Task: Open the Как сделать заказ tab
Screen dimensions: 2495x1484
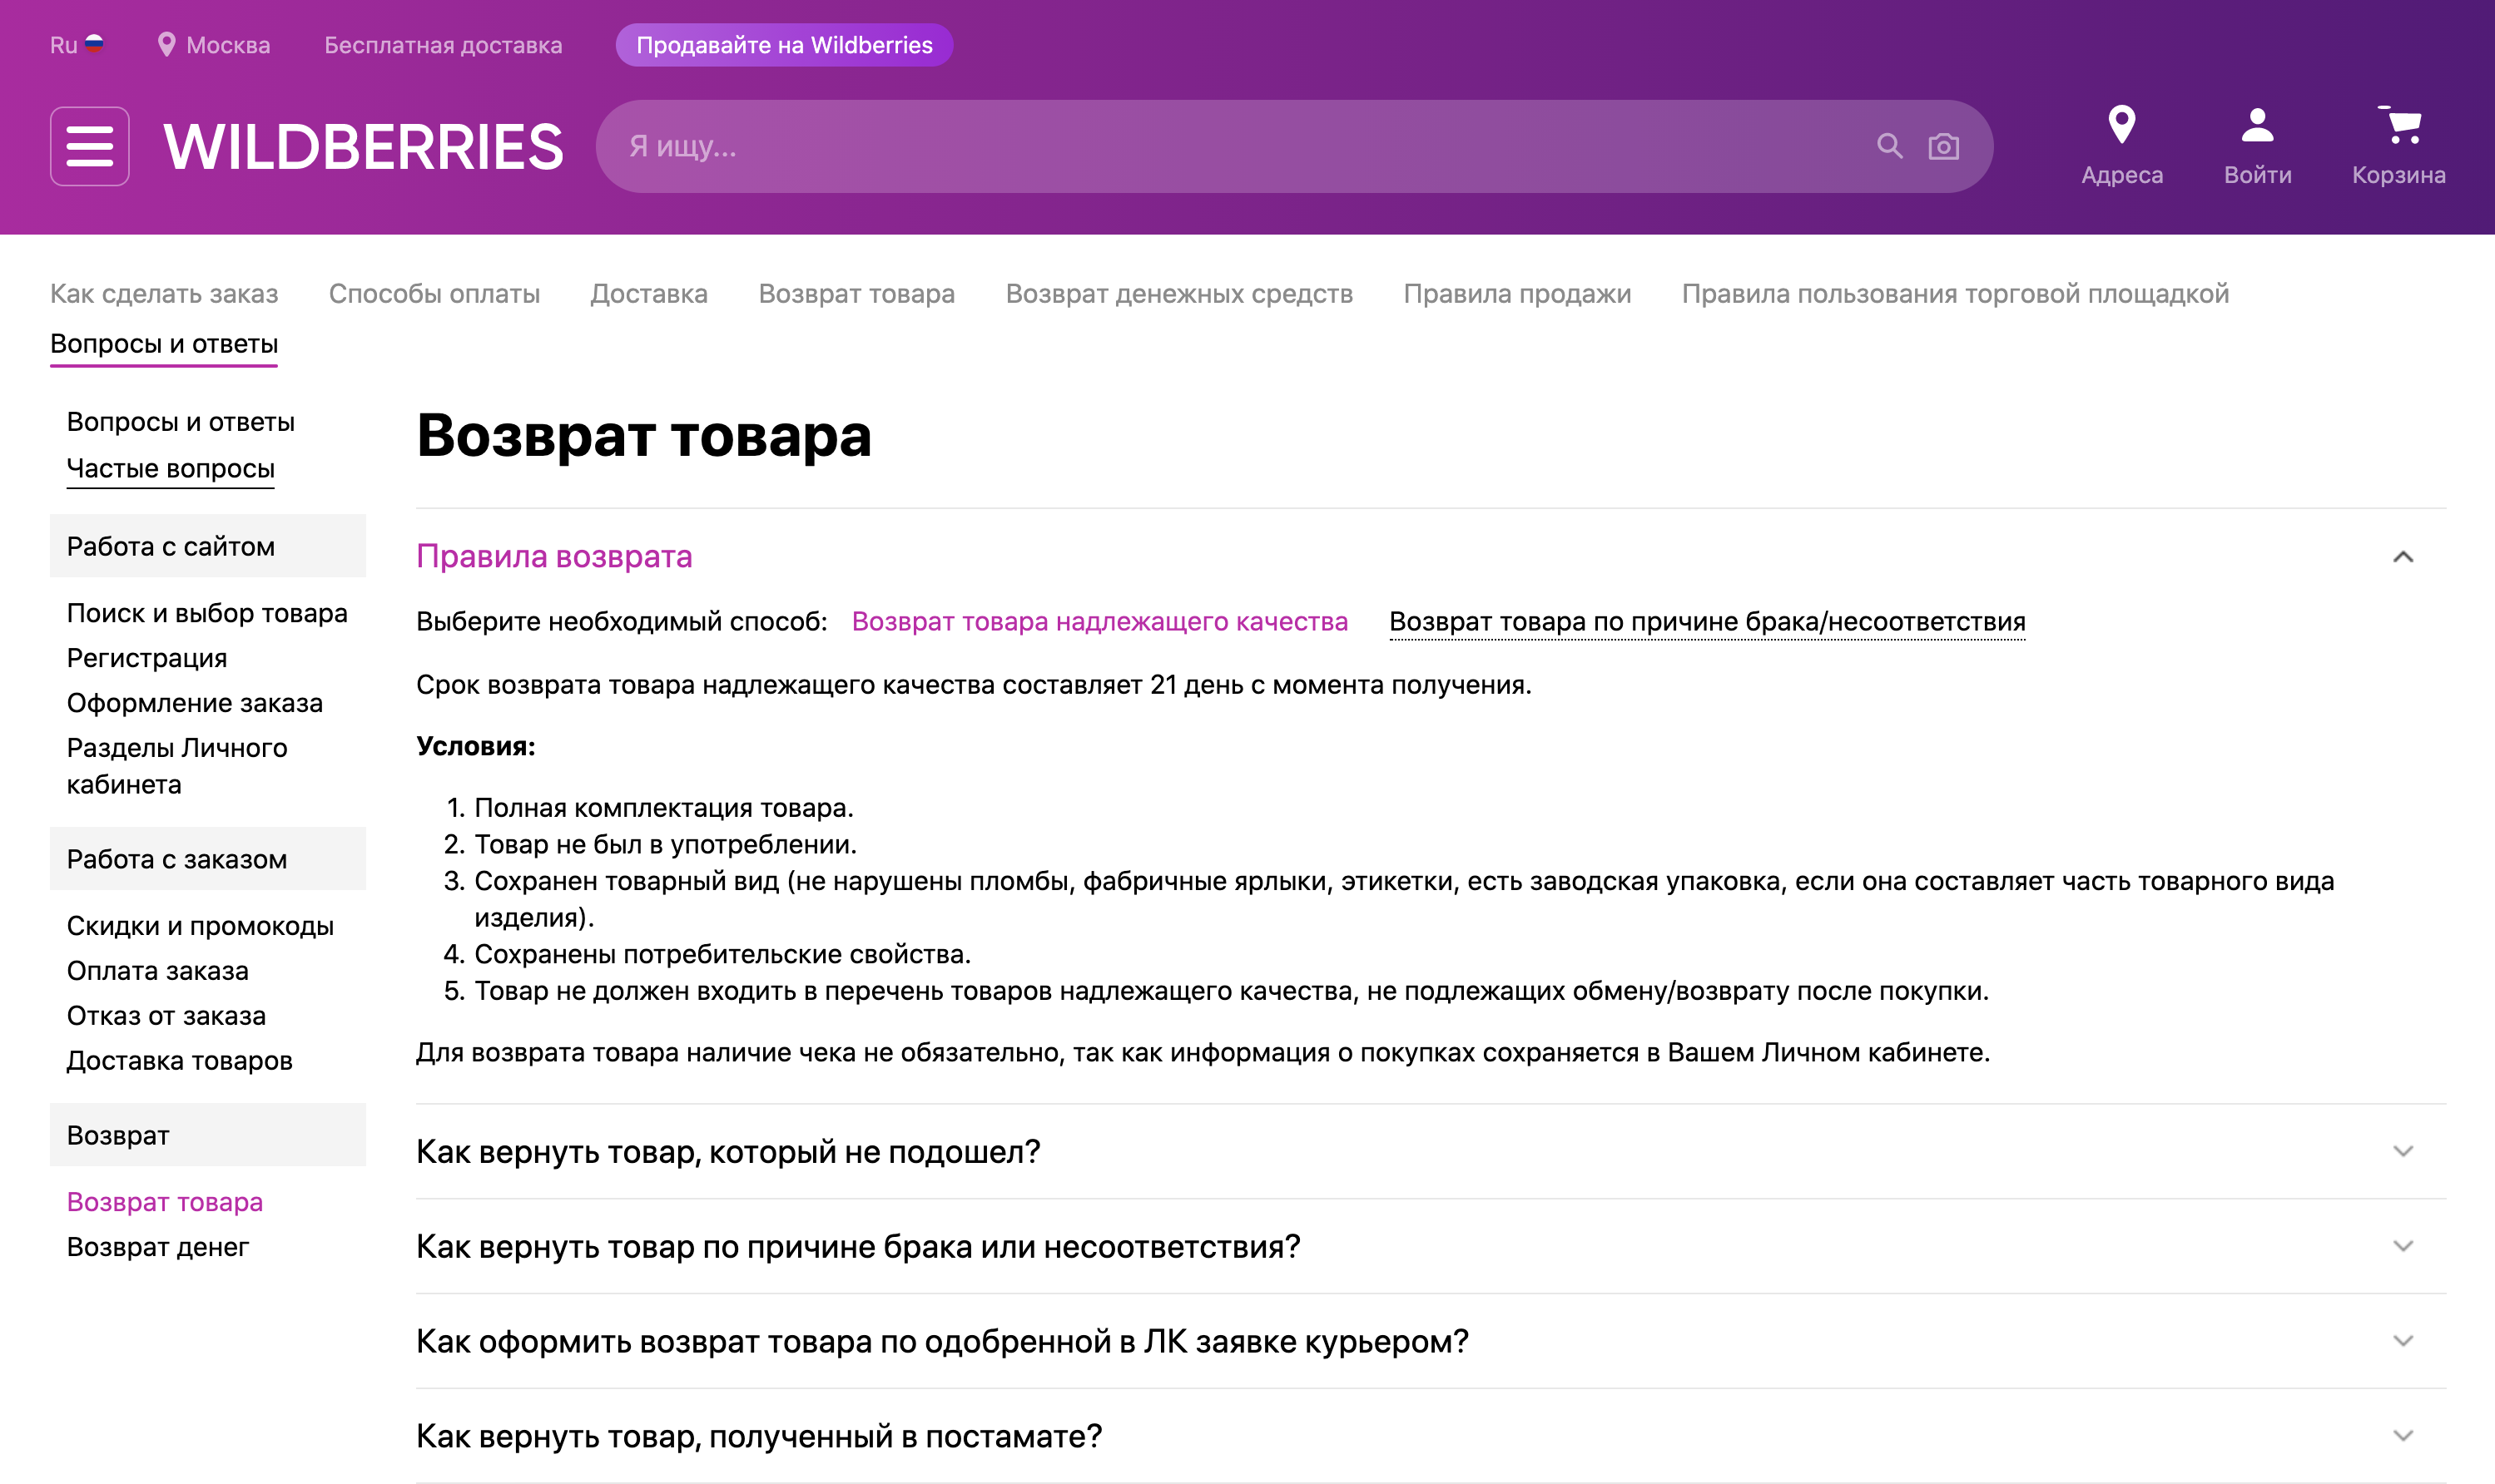Action: tap(164, 294)
